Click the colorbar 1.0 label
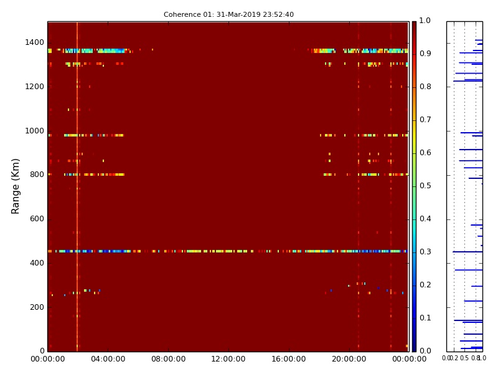 click(425, 21)
